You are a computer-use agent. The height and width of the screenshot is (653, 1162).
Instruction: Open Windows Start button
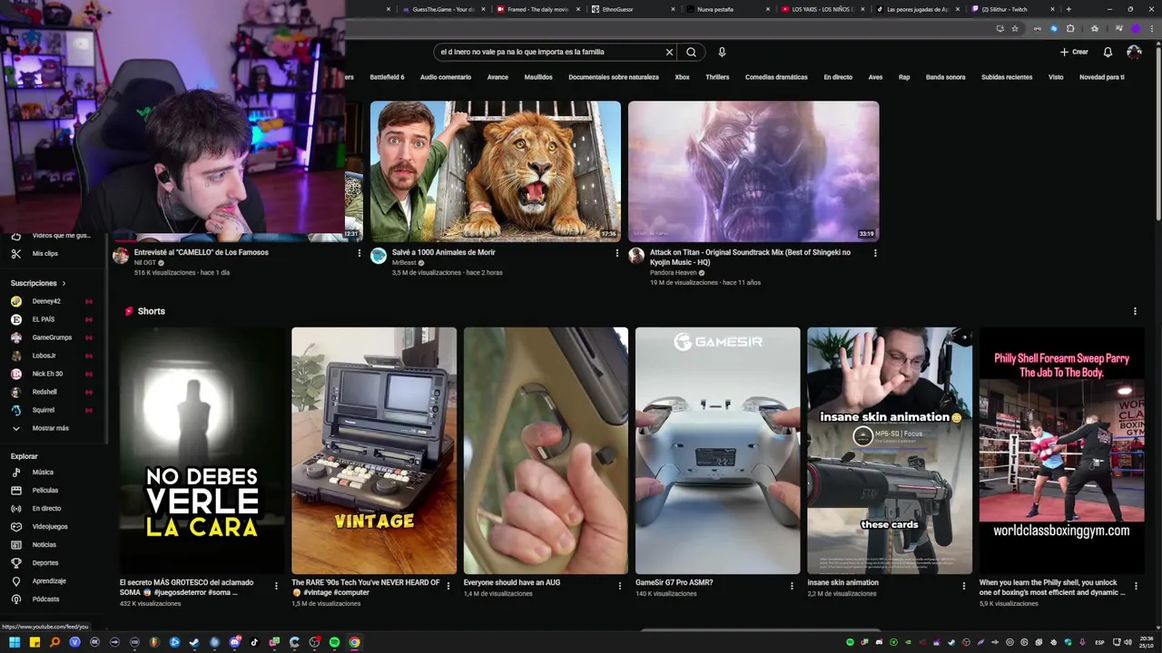15,642
